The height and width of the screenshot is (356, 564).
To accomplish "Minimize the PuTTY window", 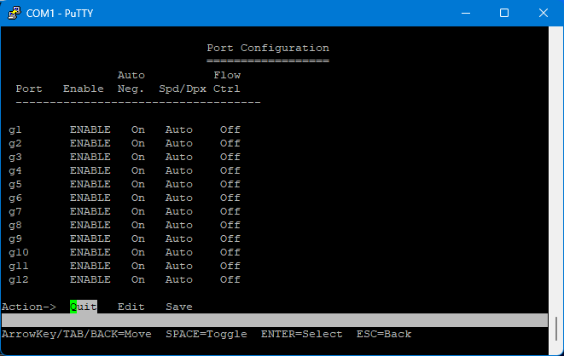I will coord(466,13).
